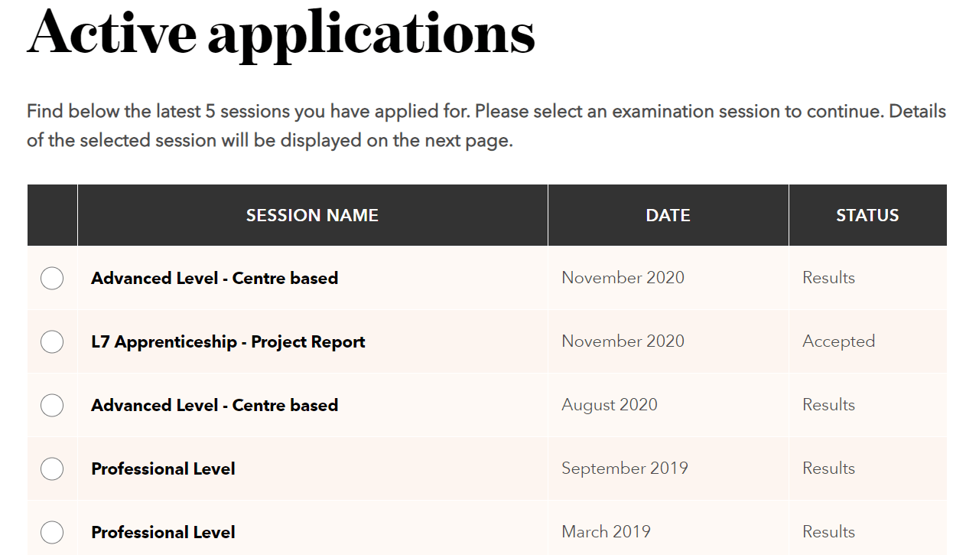979x555 pixels.
Task: Click the STATUS column header
Action: 867,216
